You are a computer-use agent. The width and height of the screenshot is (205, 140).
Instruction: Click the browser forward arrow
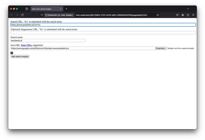pyautogui.click(x=17, y=15)
